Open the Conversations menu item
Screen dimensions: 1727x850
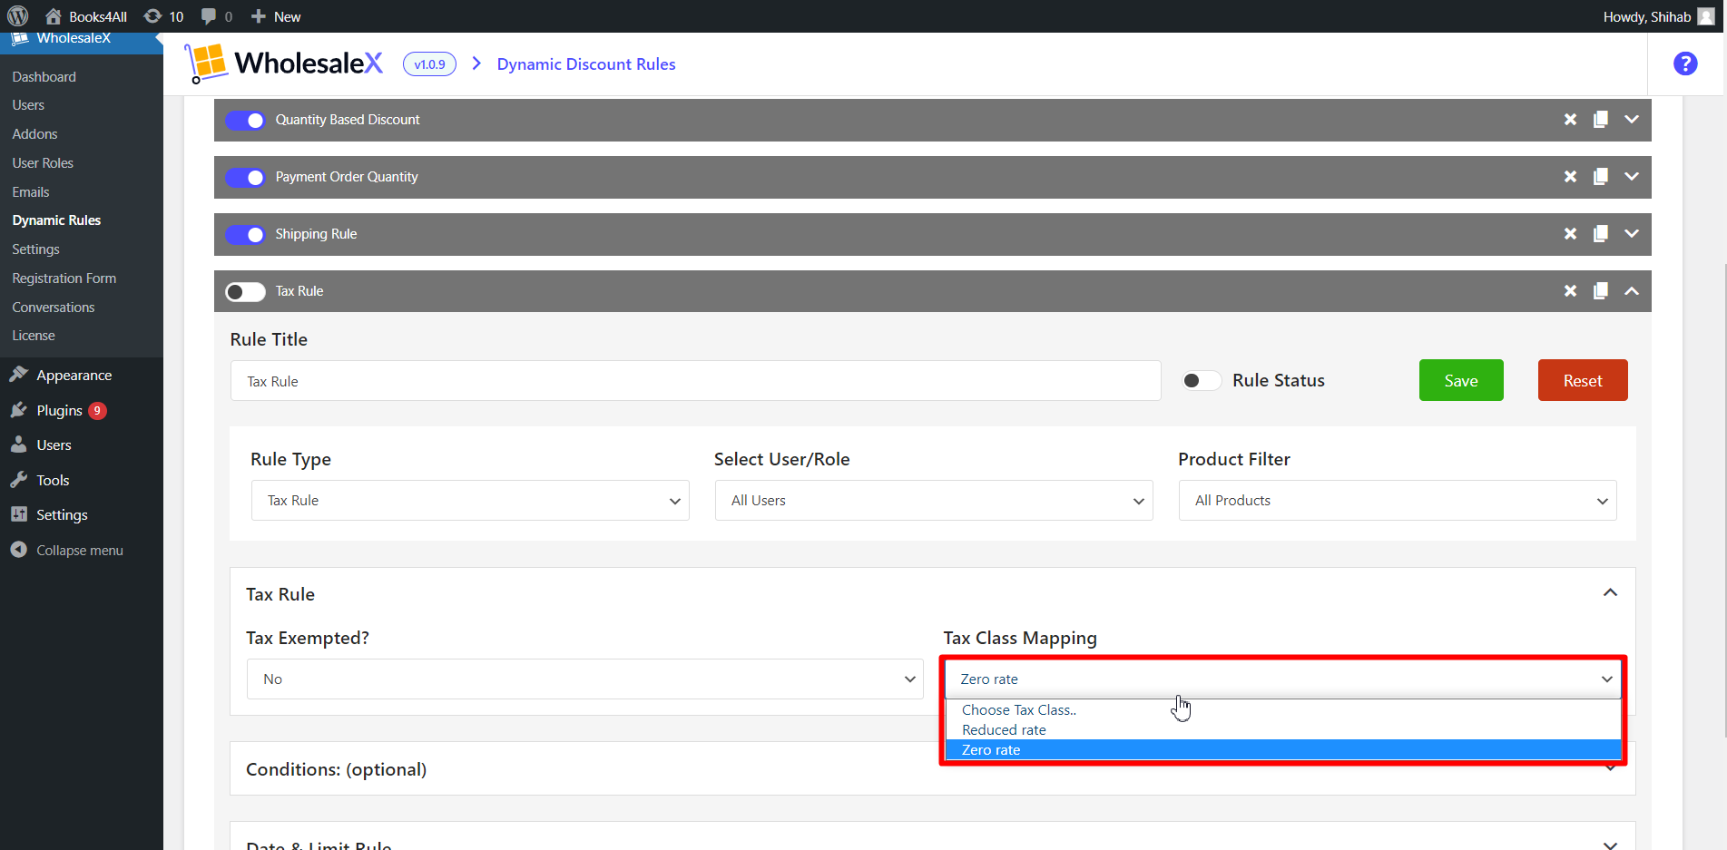click(x=54, y=308)
